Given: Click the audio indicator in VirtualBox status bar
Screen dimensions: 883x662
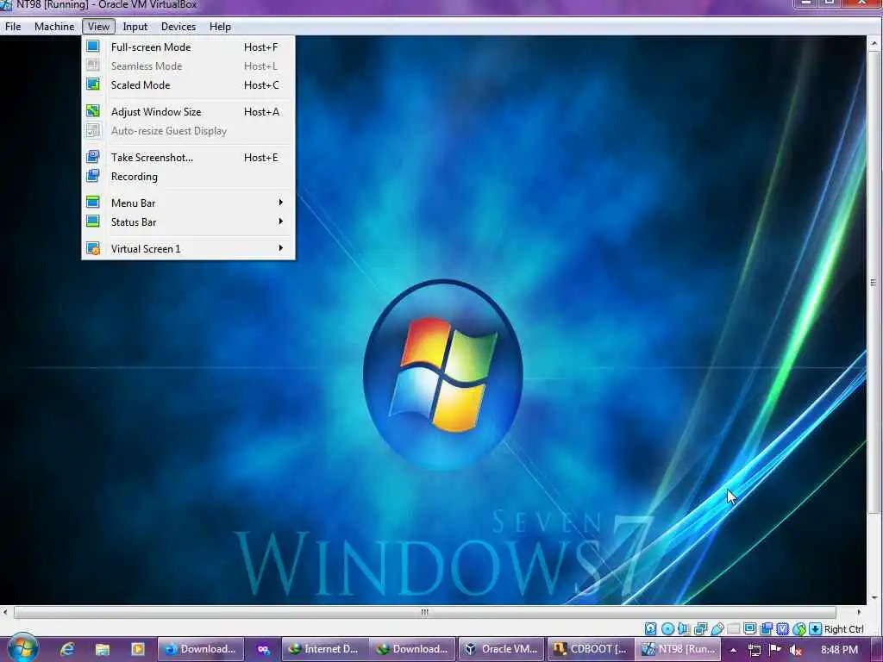Looking at the screenshot, I should 684,628.
